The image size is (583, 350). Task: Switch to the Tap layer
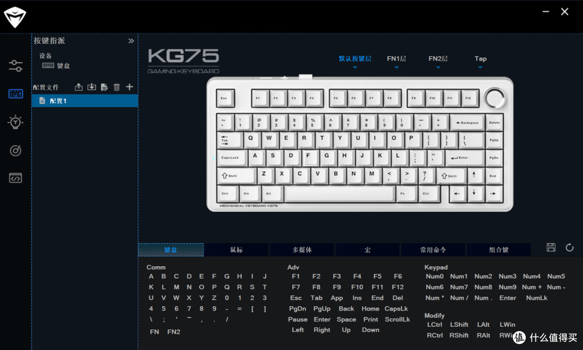pos(480,59)
